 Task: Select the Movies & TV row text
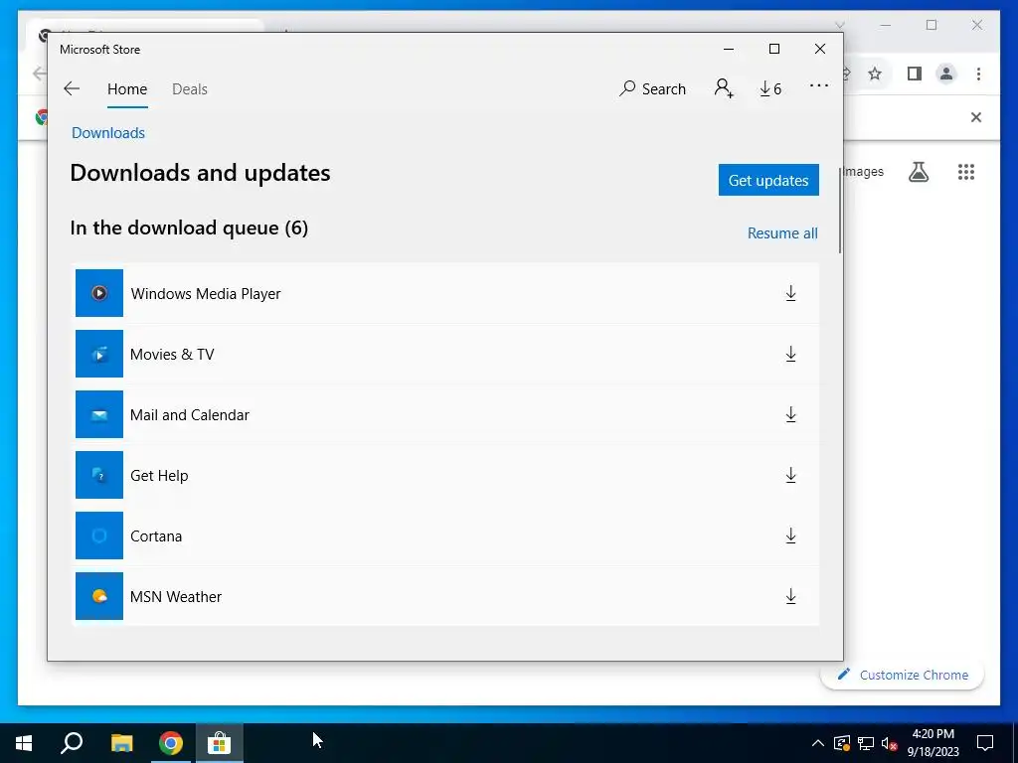(x=172, y=355)
